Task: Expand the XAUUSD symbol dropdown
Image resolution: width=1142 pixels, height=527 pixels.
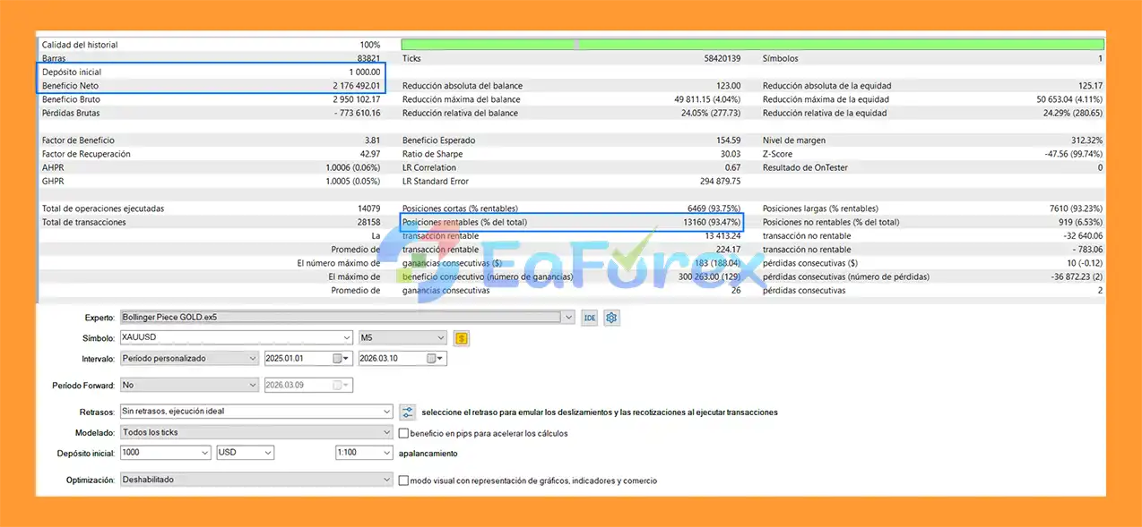Action: click(x=236, y=338)
